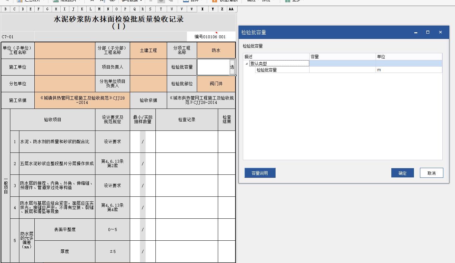Click the ±5 tolerance cell
The height and width of the screenshot is (263, 455).
point(112,252)
